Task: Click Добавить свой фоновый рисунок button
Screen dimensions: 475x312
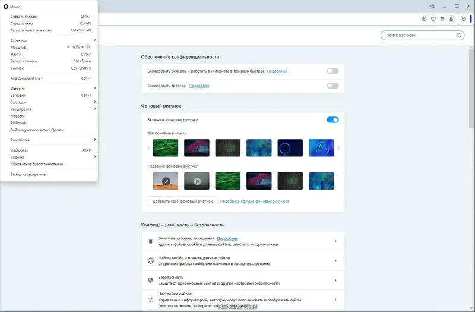Action: coord(182,201)
